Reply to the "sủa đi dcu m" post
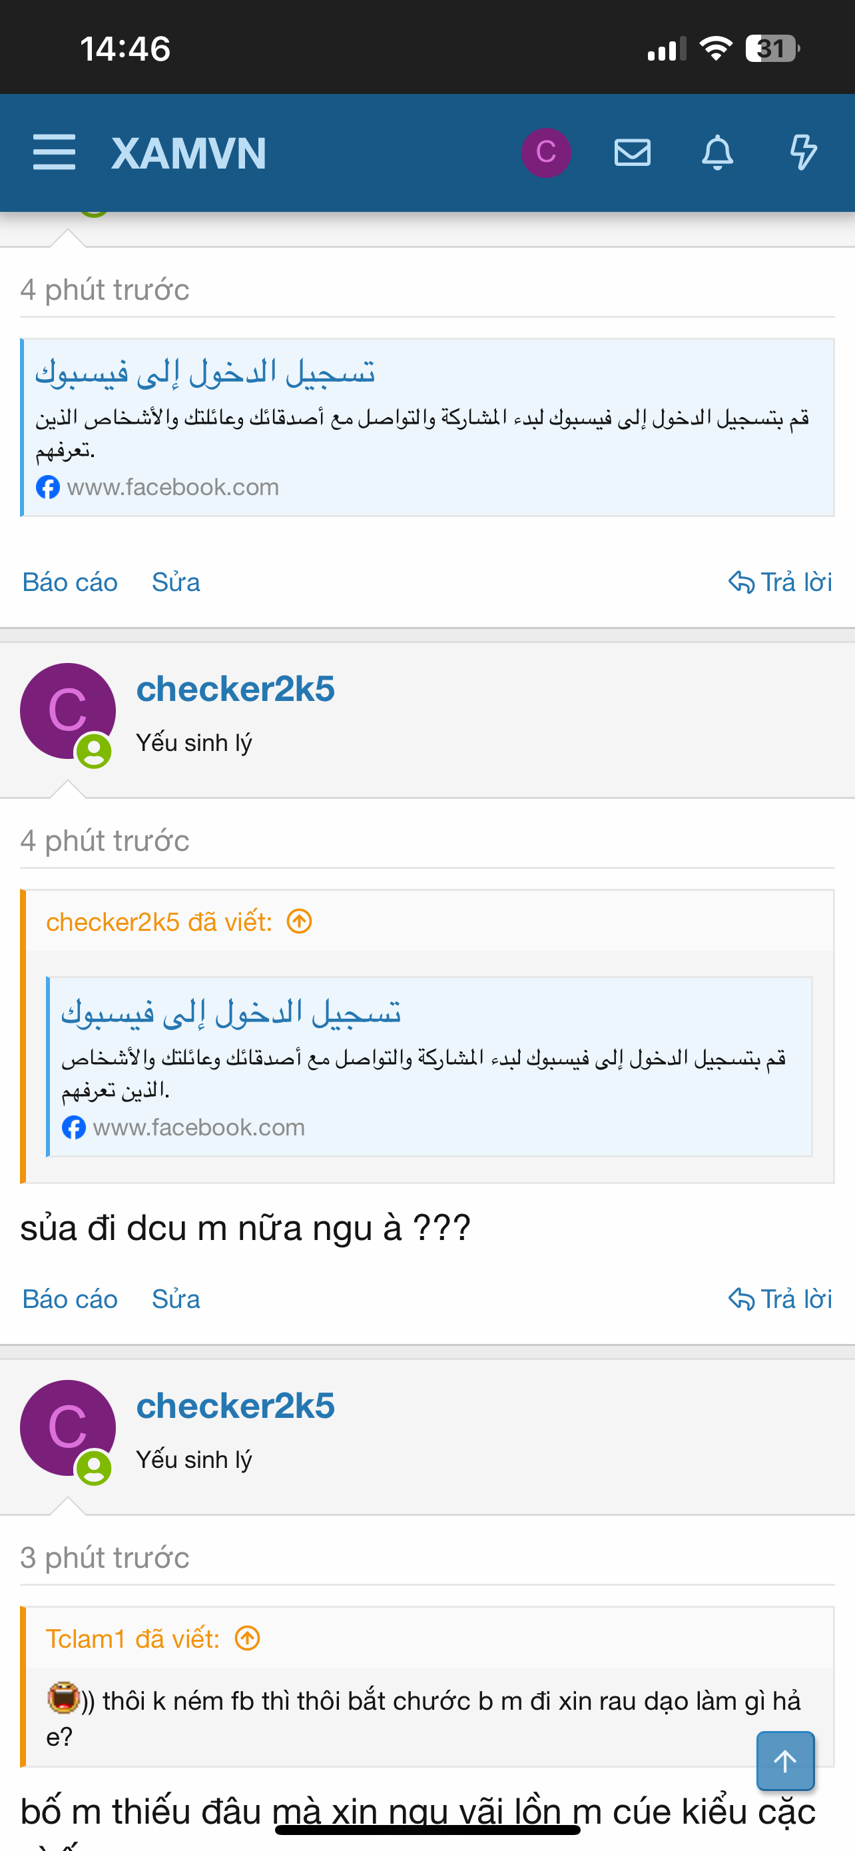The height and width of the screenshot is (1851, 855). click(780, 1299)
